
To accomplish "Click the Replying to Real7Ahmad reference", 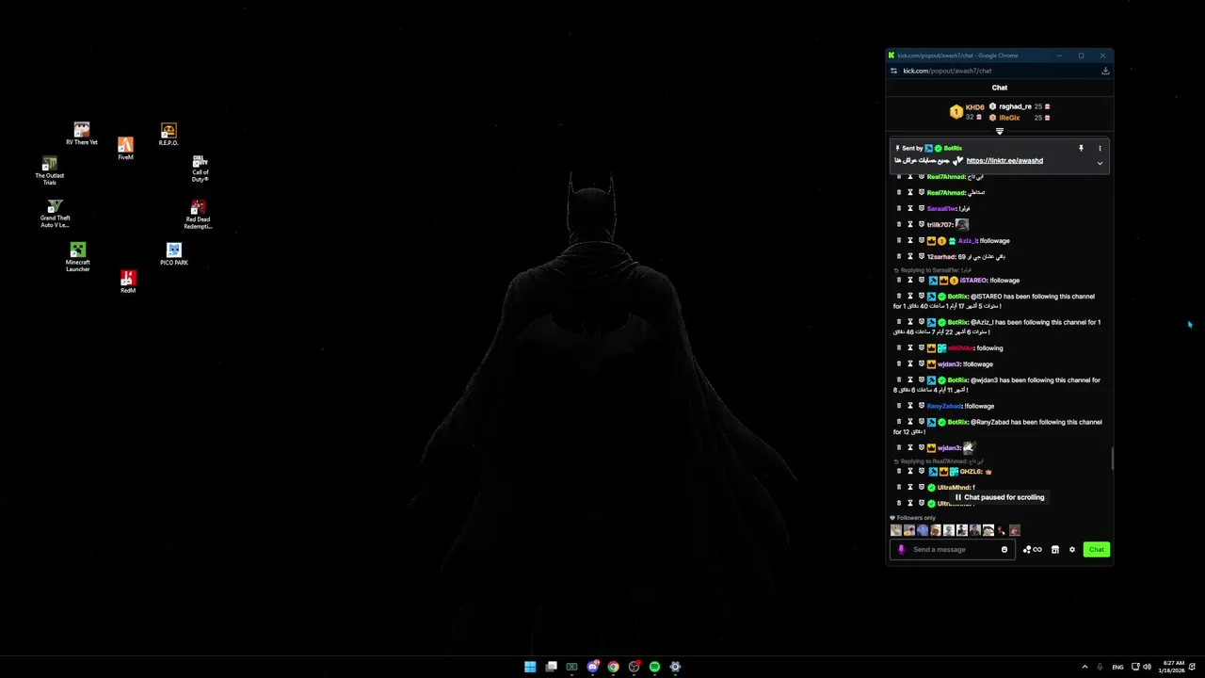I will pos(940,461).
